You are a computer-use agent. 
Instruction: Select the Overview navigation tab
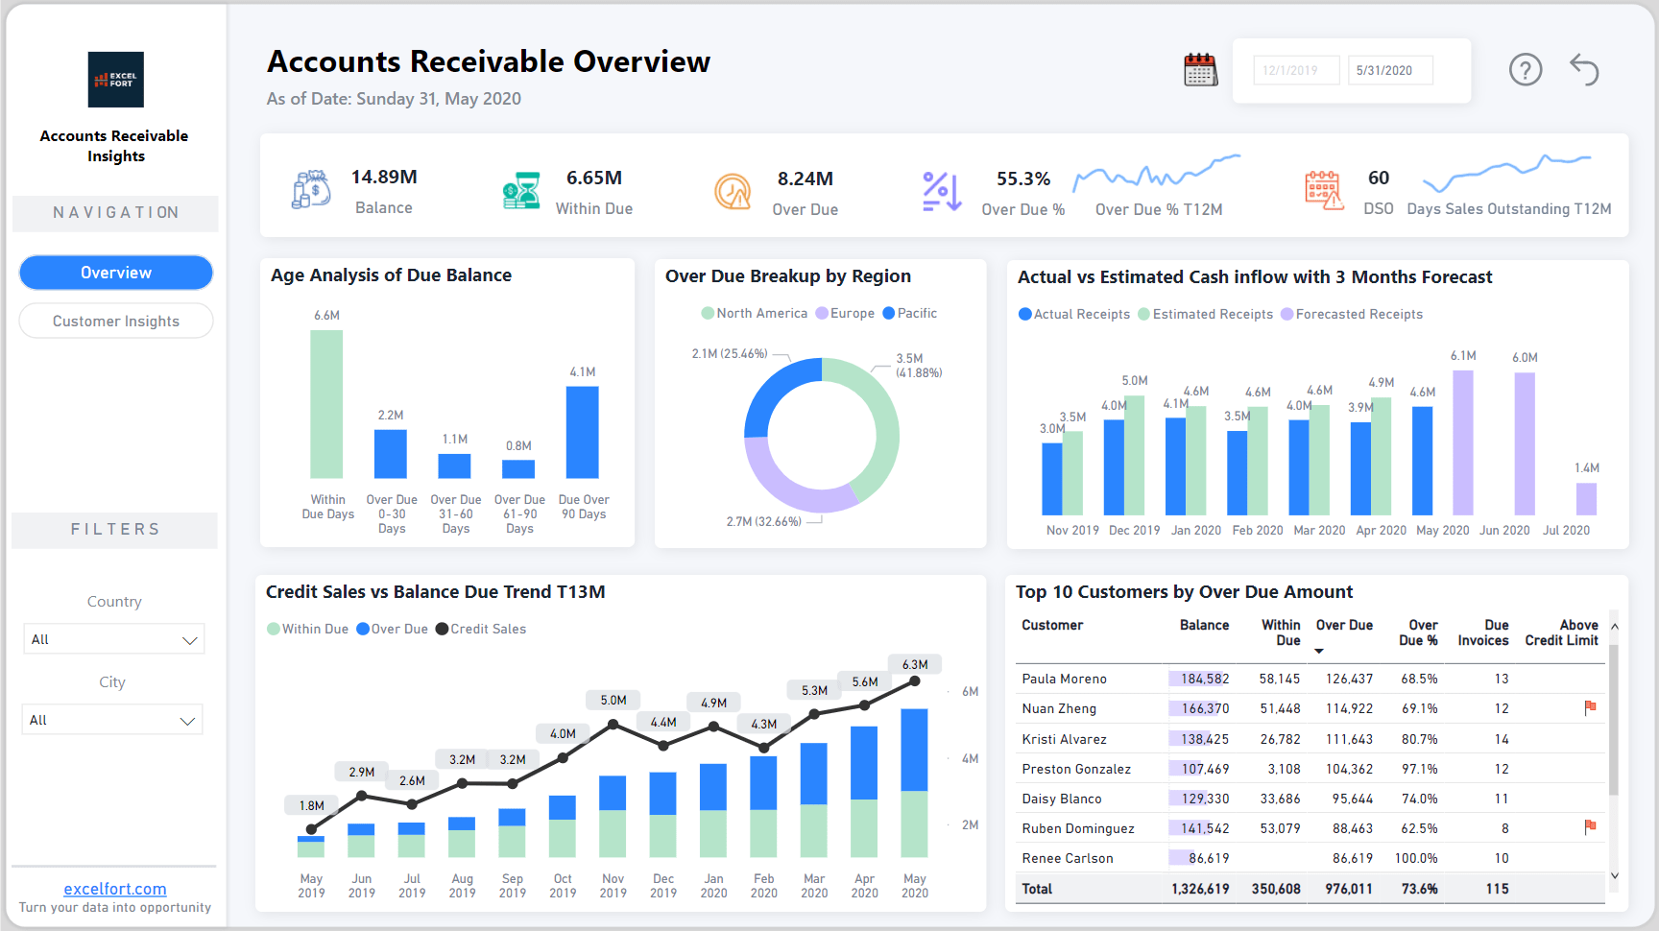[x=115, y=272]
